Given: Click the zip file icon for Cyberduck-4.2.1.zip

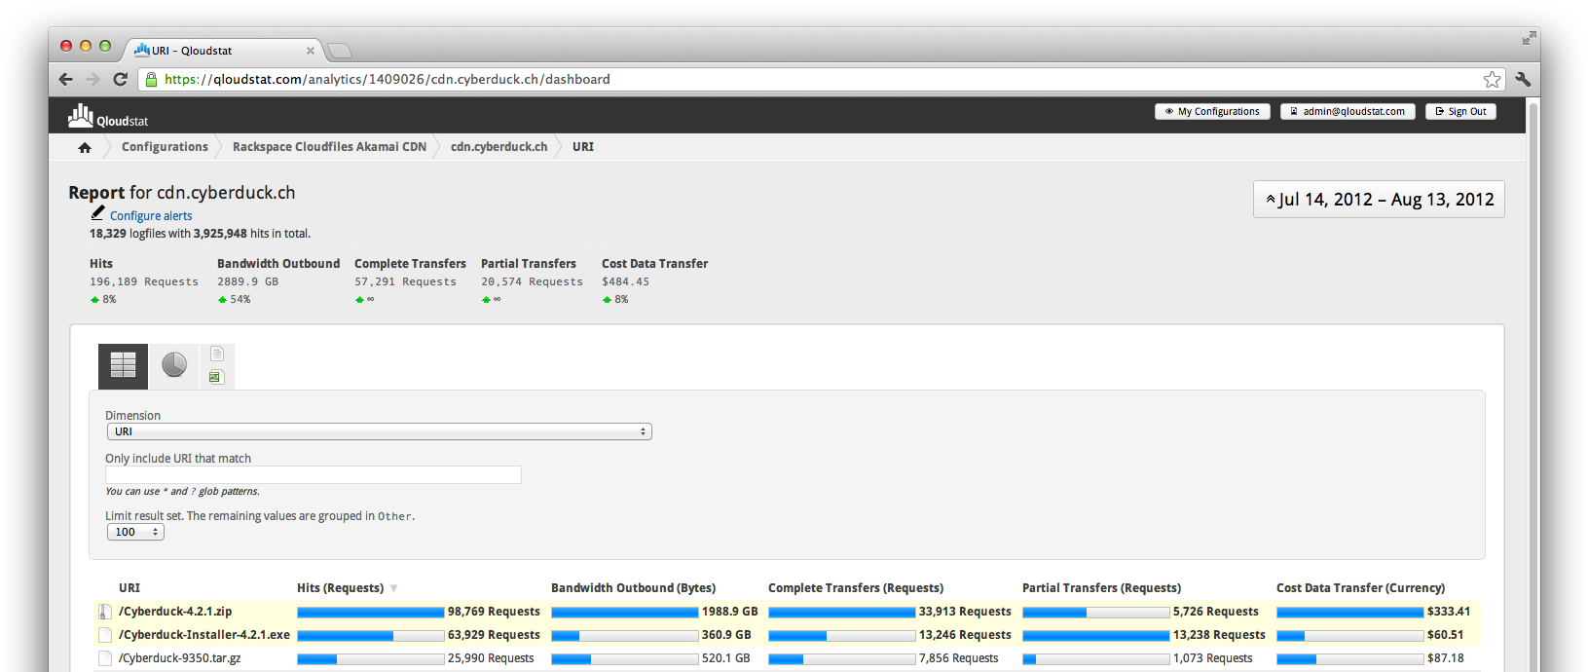Looking at the screenshot, I should coord(105,612).
